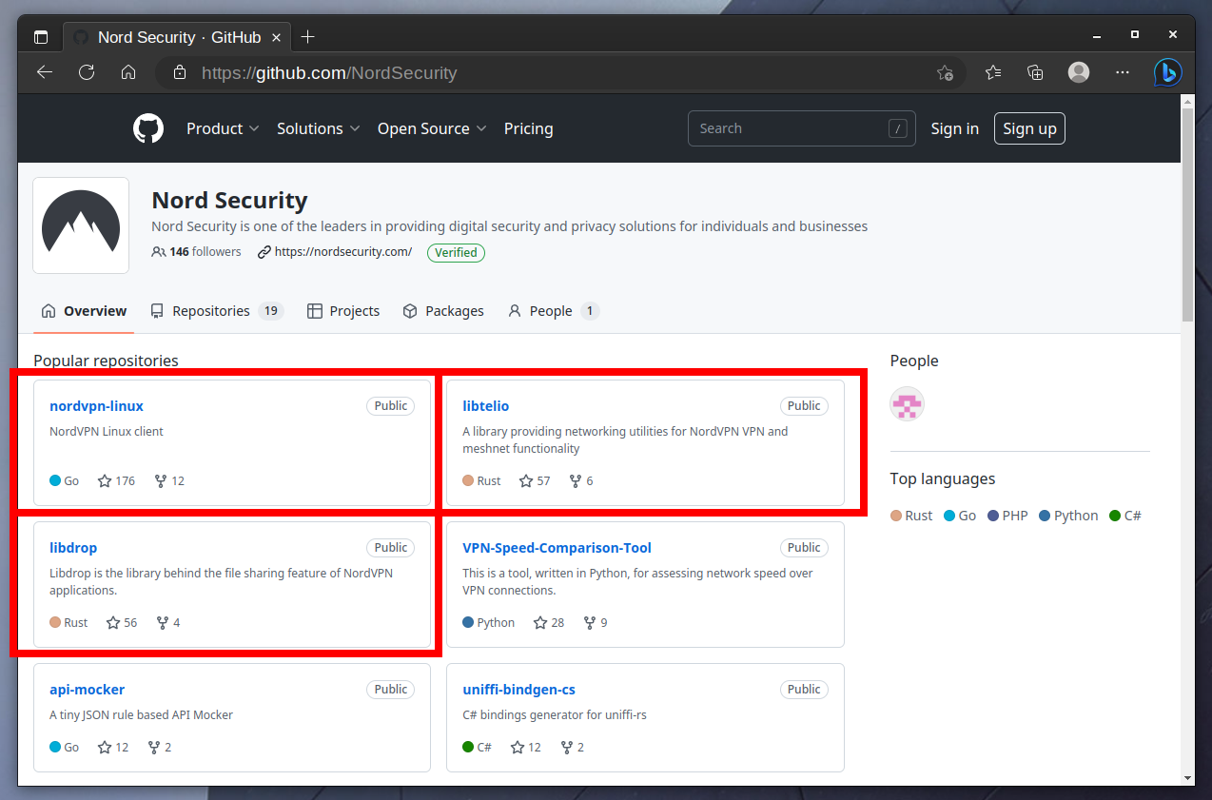The height and width of the screenshot is (800, 1212).
Task: View stargazers of nordvpn-linux (176 stars)
Action: [116, 480]
